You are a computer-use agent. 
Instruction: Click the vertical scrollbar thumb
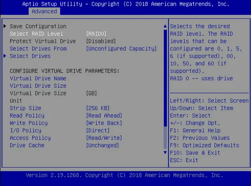(165, 78)
